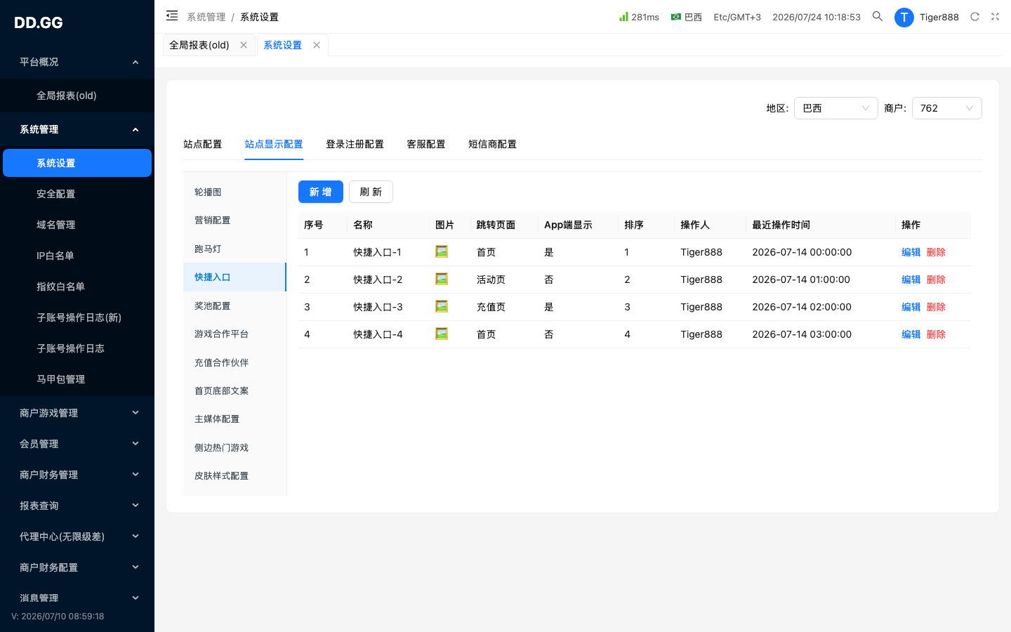
Task: Expand the 消息管理 sidebar group
Action: click(x=77, y=598)
